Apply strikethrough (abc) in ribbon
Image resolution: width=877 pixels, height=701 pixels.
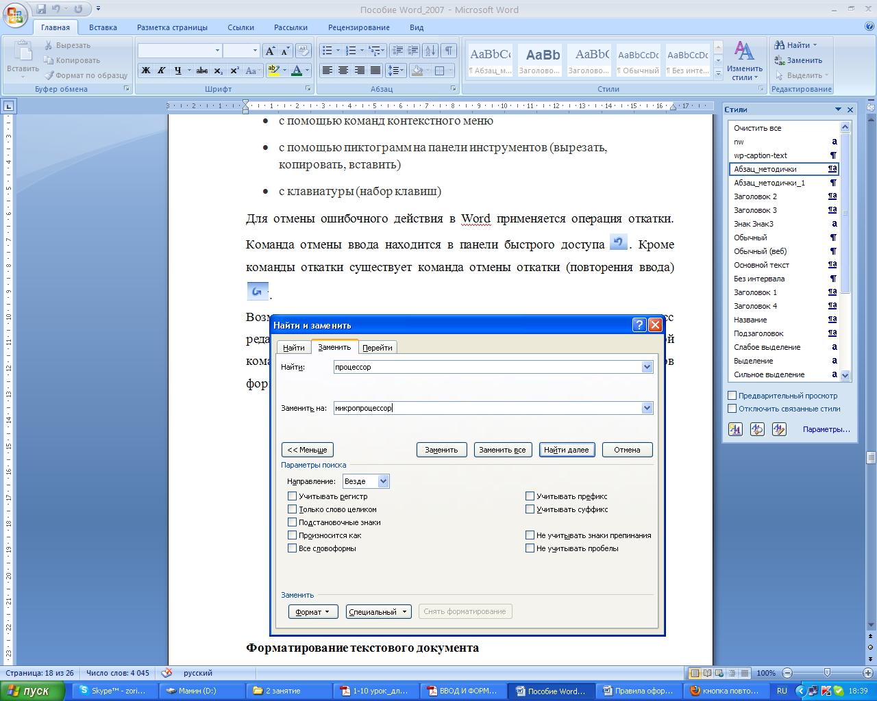202,71
